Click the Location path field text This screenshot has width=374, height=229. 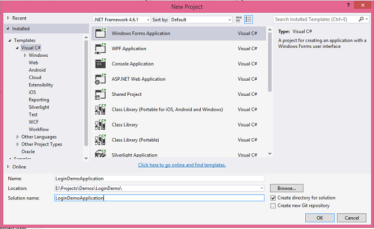click(x=88, y=188)
